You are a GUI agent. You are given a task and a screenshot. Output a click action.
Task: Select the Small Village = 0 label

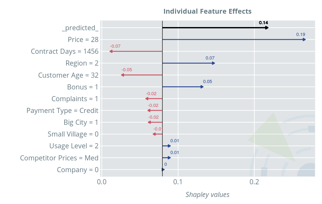click(x=73, y=134)
